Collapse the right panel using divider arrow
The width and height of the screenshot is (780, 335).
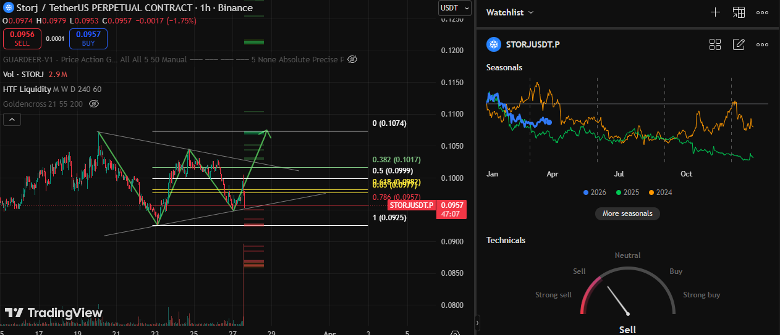(x=477, y=322)
